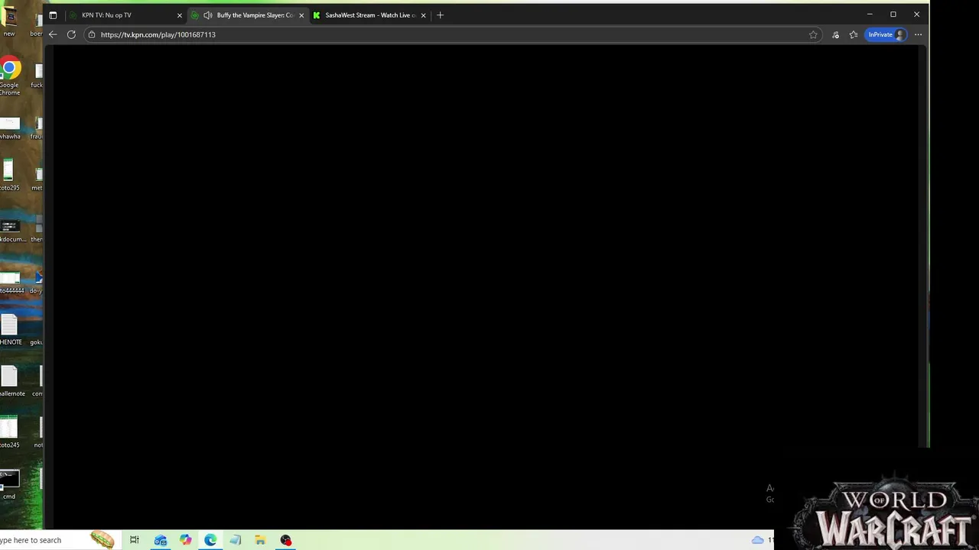
Task: Open the black recording app taskbar icon
Action: point(285,540)
